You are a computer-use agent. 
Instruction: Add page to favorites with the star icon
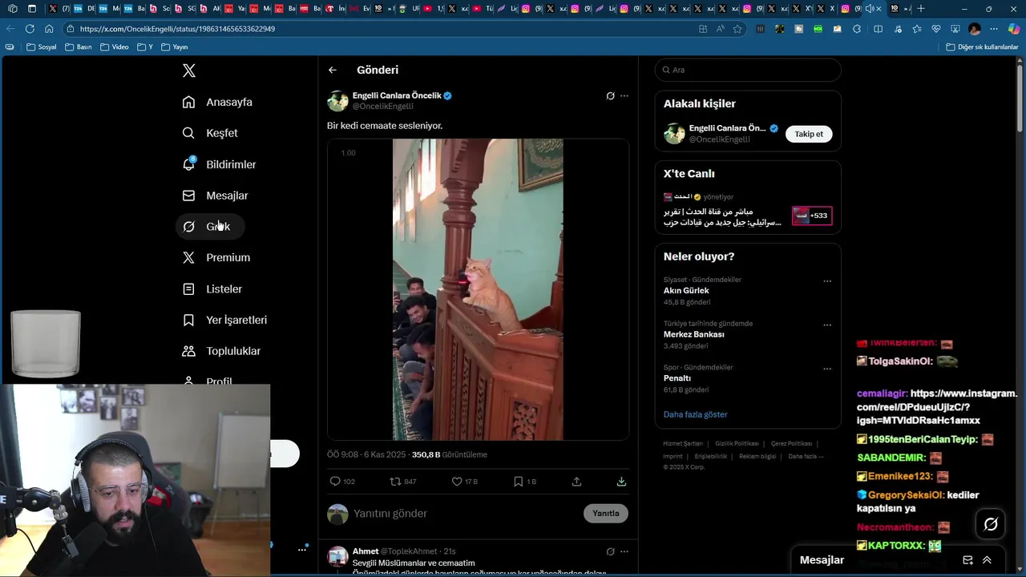737,29
